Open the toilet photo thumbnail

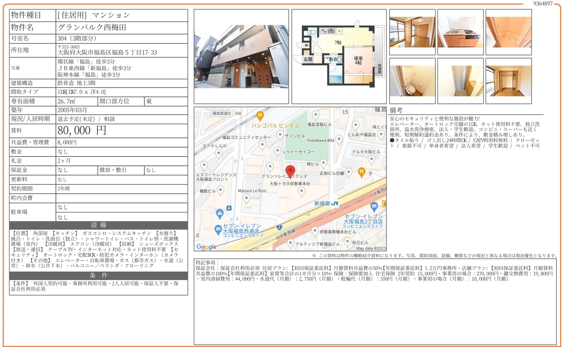[x=412, y=81]
